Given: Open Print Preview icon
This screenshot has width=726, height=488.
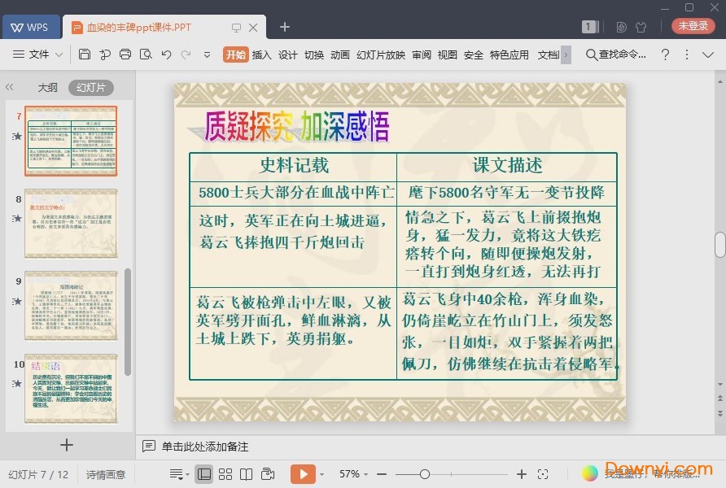Looking at the screenshot, I should (x=146, y=54).
